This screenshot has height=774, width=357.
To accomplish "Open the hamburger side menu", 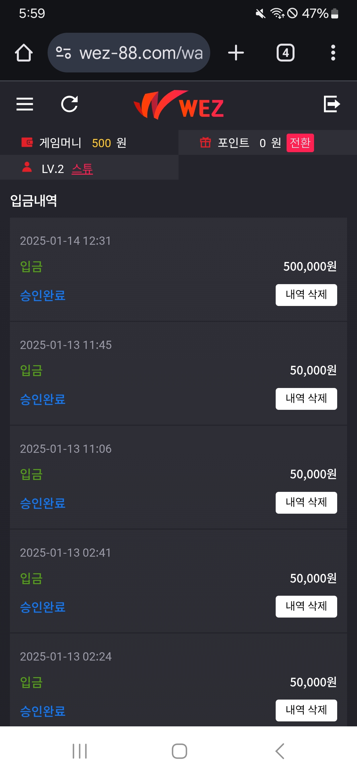I will click(x=25, y=104).
